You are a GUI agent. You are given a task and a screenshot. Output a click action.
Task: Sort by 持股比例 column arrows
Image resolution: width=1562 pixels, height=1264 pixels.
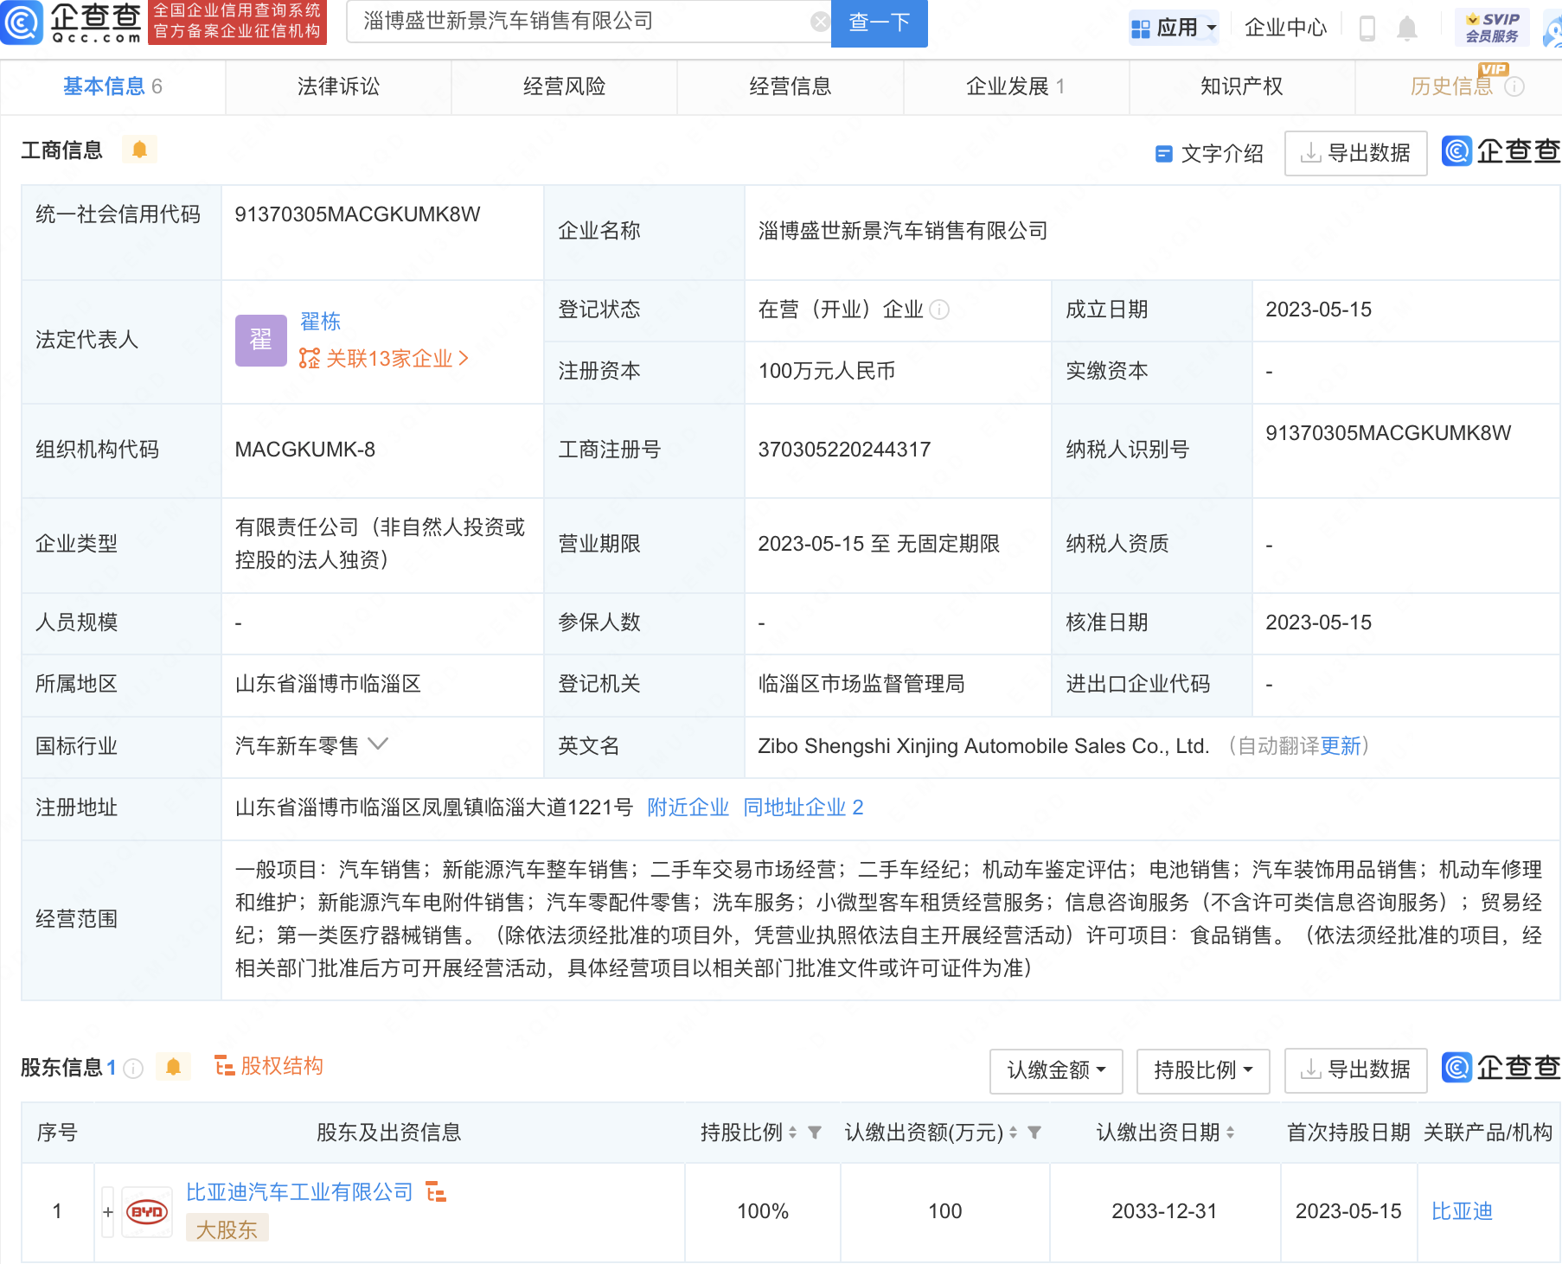(x=793, y=1133)
